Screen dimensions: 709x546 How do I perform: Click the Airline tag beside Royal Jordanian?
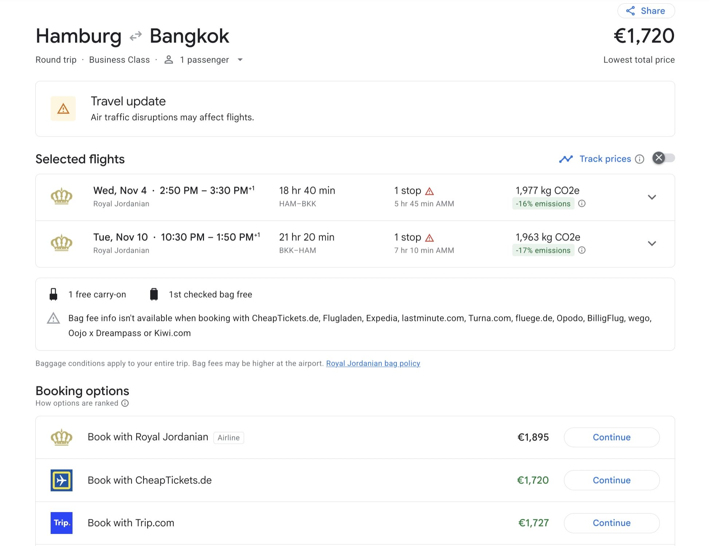tap(229, 438)
